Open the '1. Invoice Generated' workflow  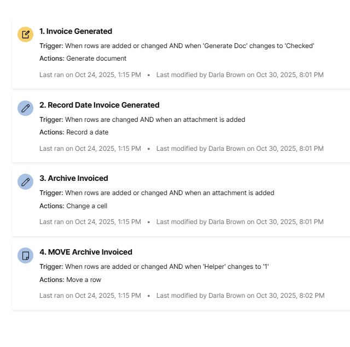tap(75, 31)
